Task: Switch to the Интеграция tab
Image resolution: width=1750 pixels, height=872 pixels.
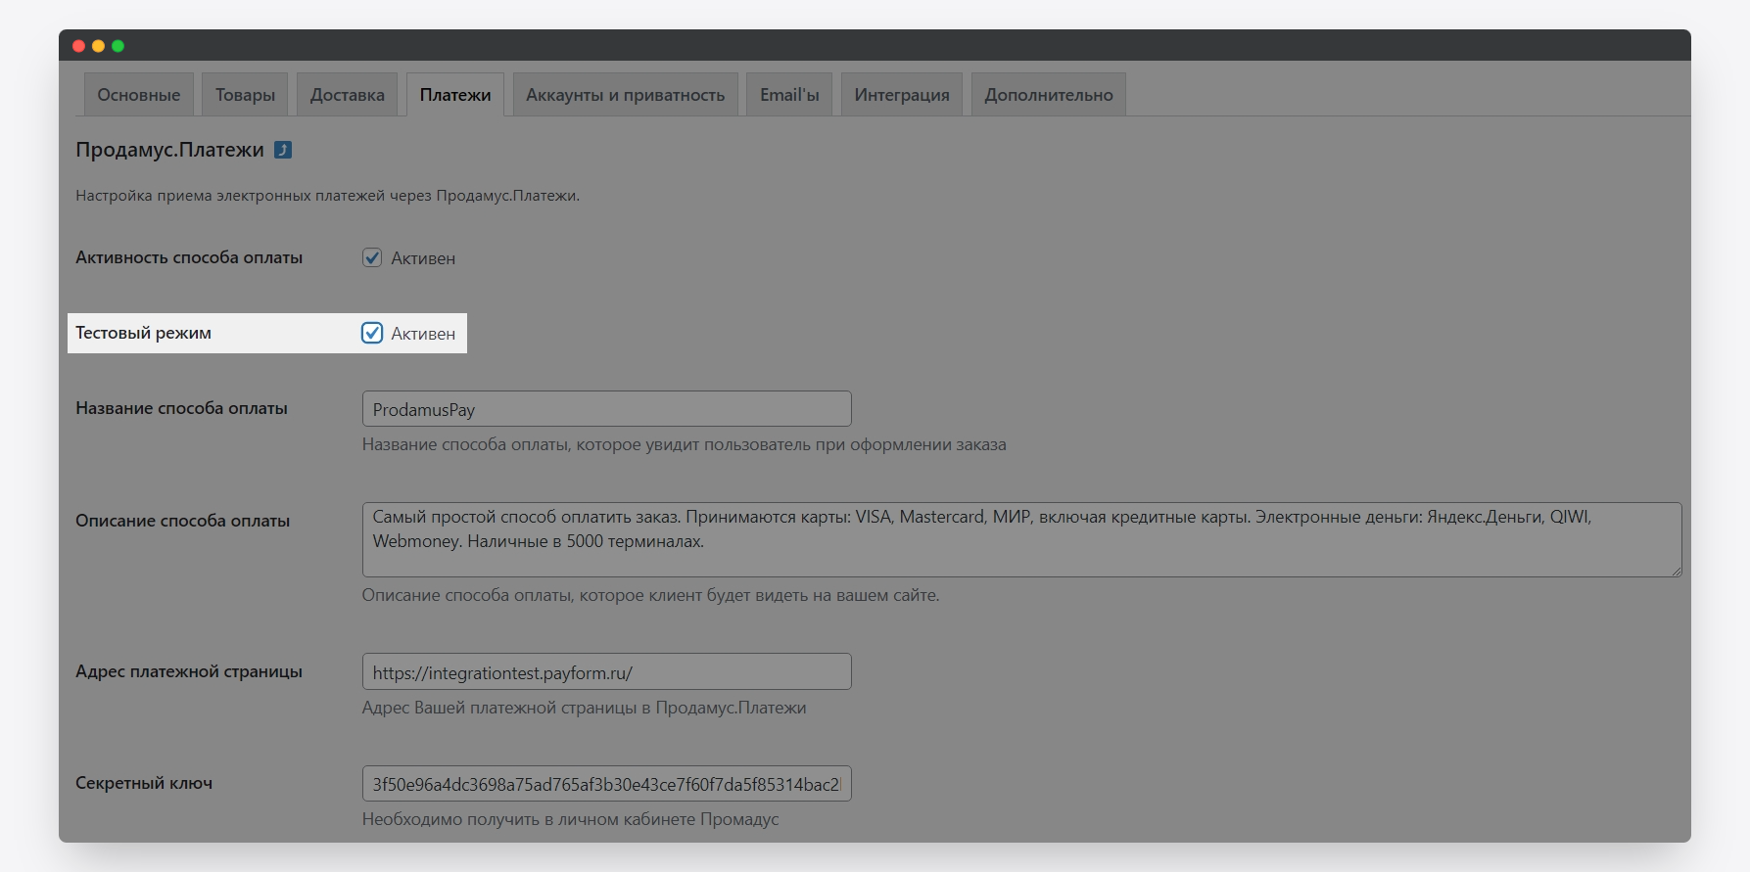Action: tap(901, 95)
